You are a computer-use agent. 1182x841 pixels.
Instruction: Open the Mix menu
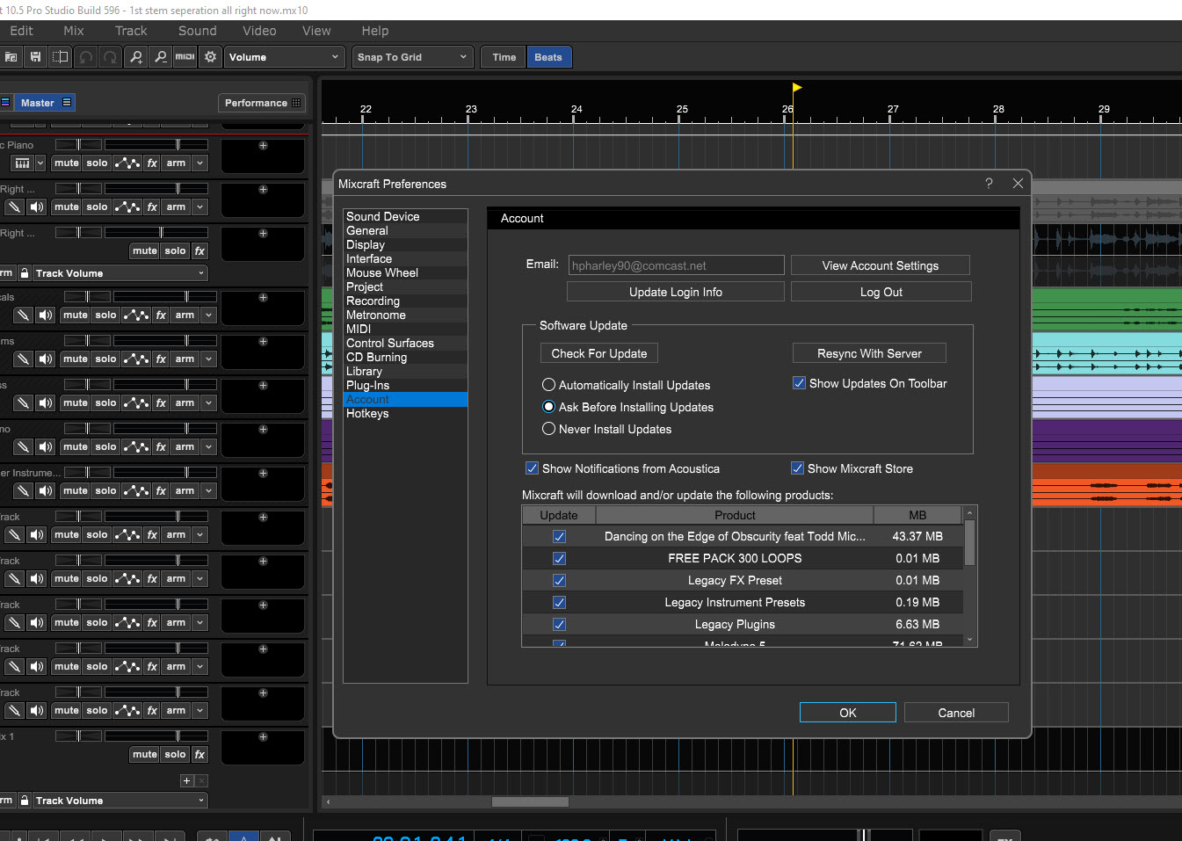(74, 31)
